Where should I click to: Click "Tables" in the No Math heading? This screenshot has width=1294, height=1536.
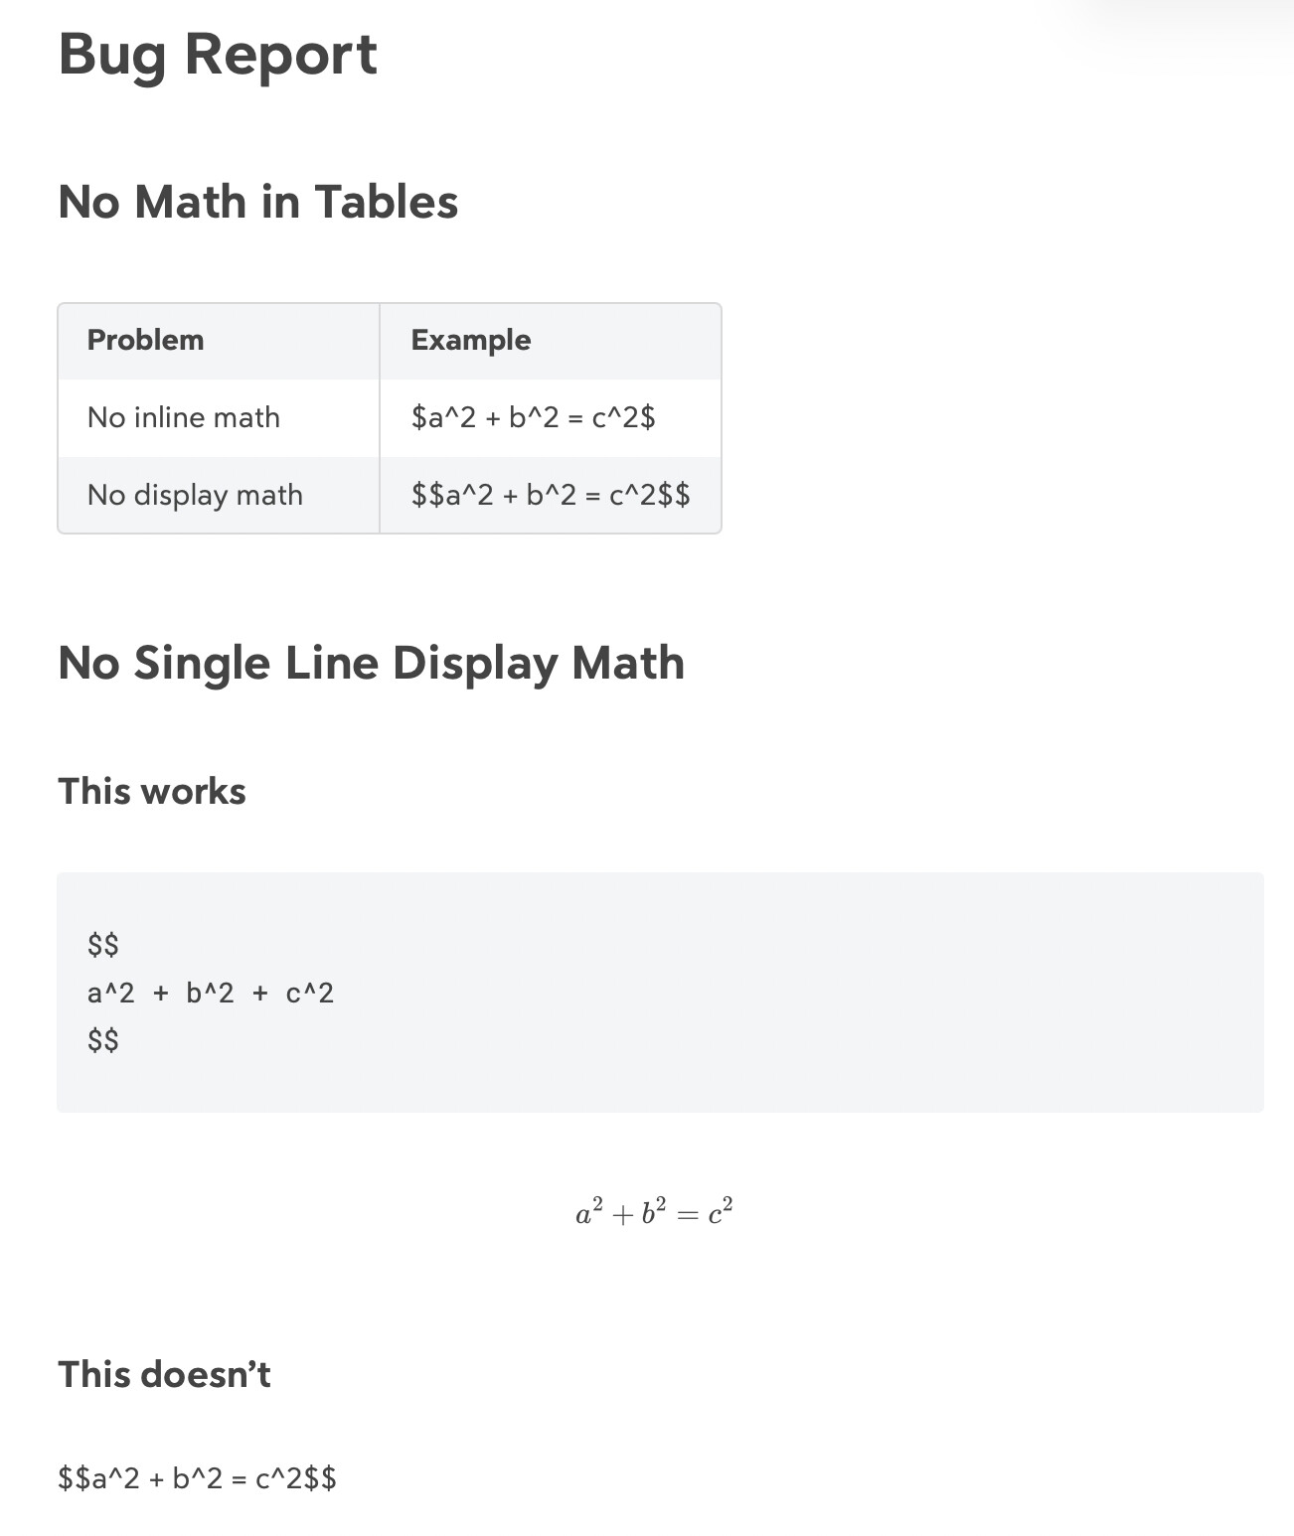[x=386, y=202]
